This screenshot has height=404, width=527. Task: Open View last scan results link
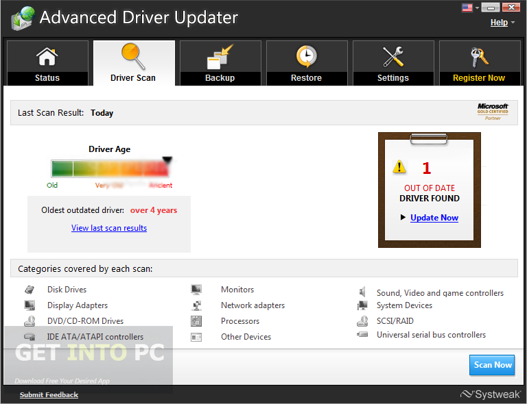click(109, 228)
